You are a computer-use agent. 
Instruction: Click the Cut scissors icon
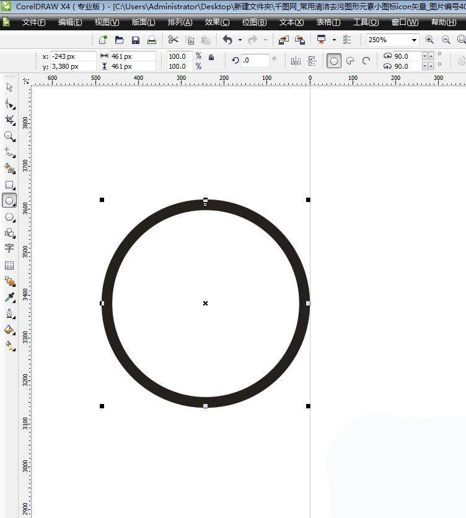click(174, 40)
